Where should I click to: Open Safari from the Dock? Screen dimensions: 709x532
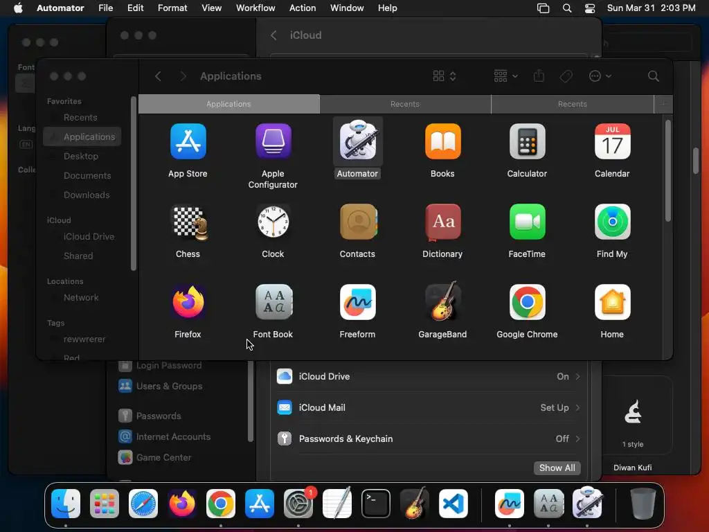tap(143, 504)
